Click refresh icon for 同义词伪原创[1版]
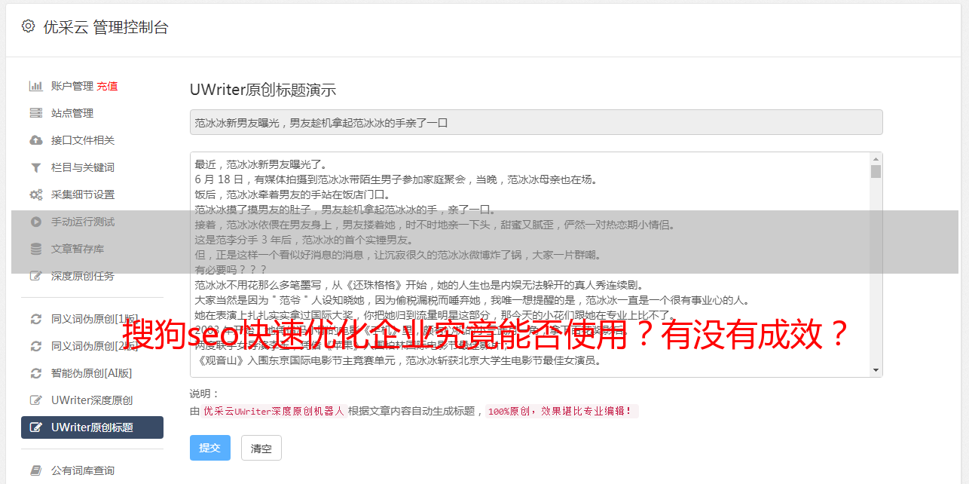Image resolution: width=969 pixels, height=484 pixels. click(35, 319)
